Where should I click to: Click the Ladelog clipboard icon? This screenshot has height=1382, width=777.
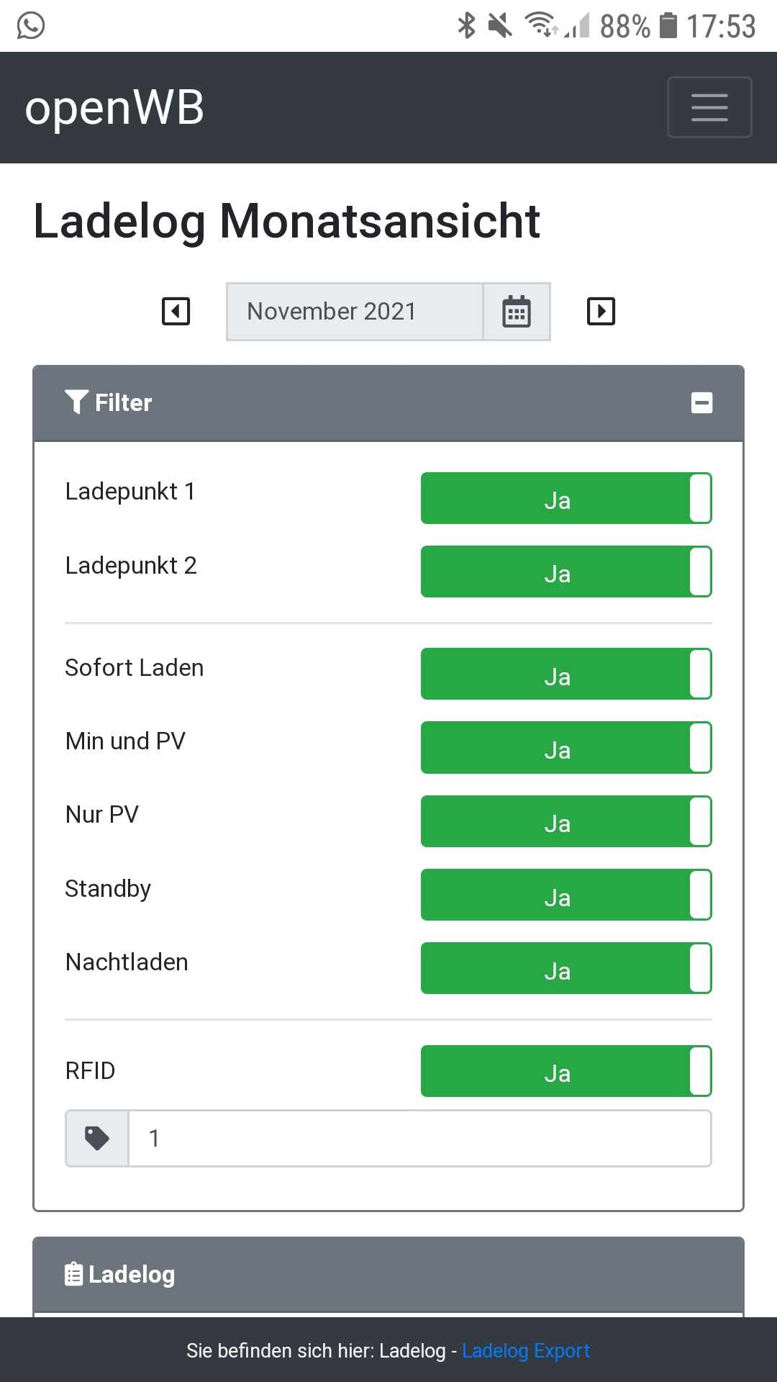tap(73, 1274)
